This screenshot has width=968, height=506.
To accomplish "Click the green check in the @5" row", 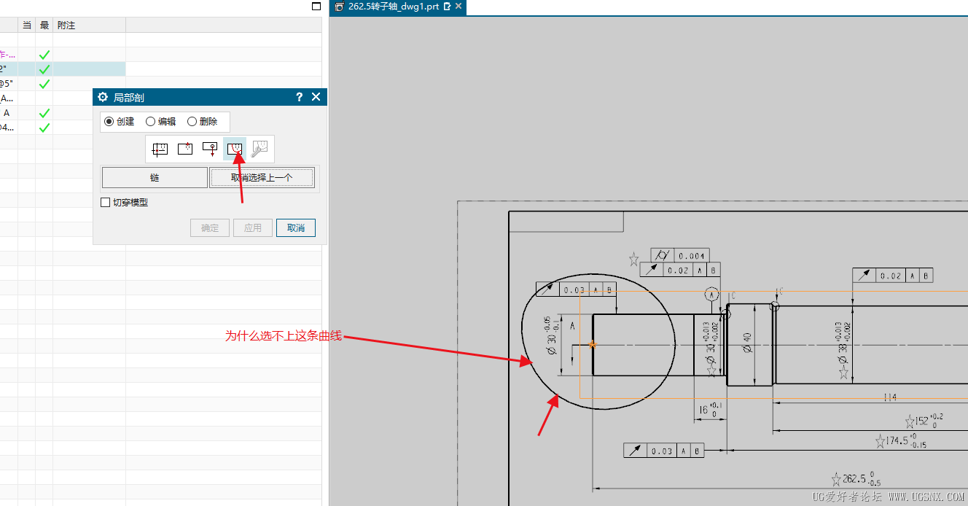I will click(44, 84).
